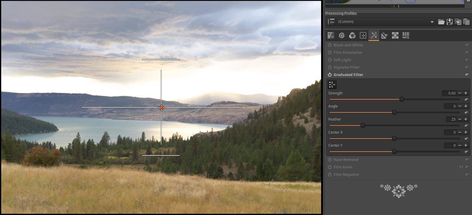Click the save current profile icon
This screenshot has height=215, width=472.
[x=449, y=22]
